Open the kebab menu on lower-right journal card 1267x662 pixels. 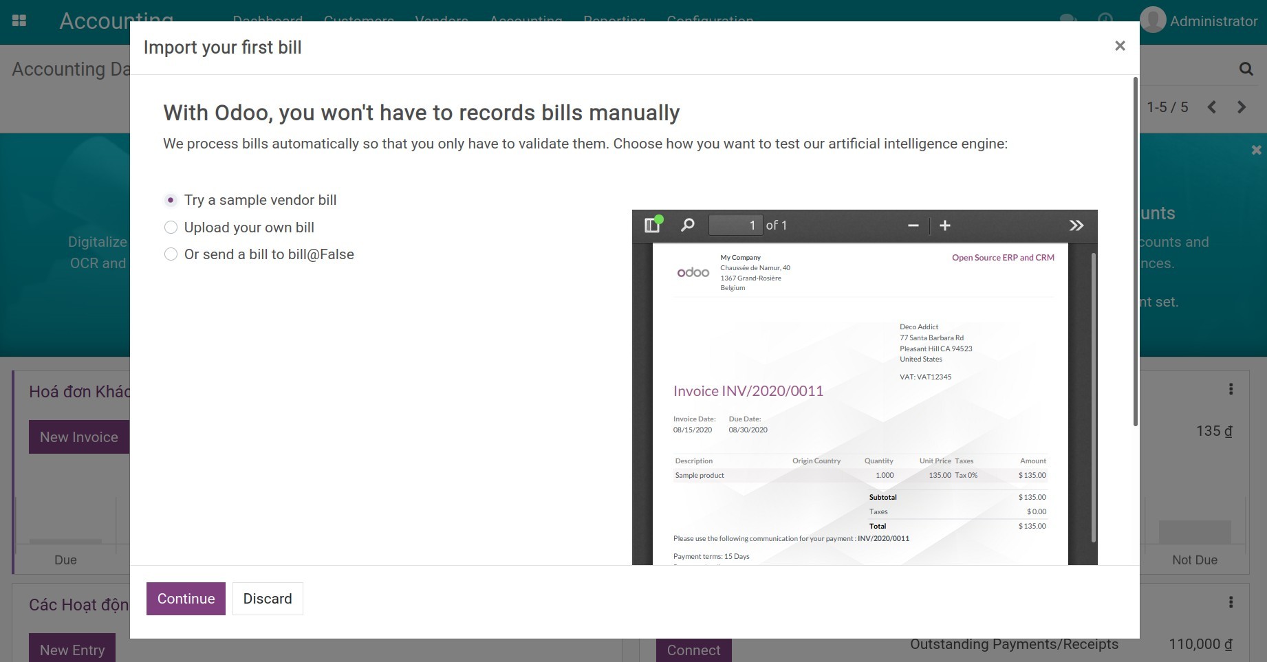click(x=1231, y=602)
